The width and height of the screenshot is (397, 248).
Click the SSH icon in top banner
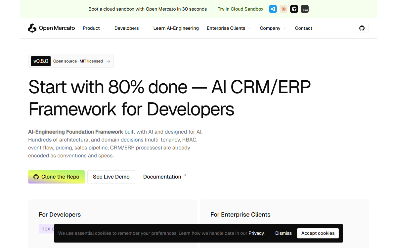pyautogui.click(x=305, y=9)
